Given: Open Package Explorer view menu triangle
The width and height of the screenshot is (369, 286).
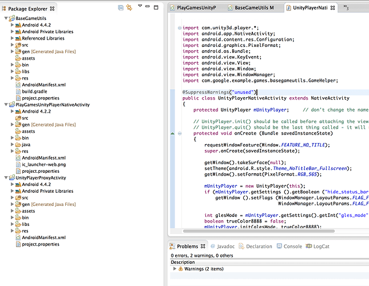Looking at the screenshot, I should pyautogui.click(x=140, y=6).
